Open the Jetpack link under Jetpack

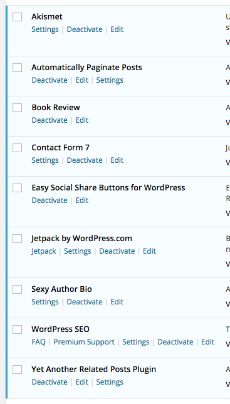point(43,251)
